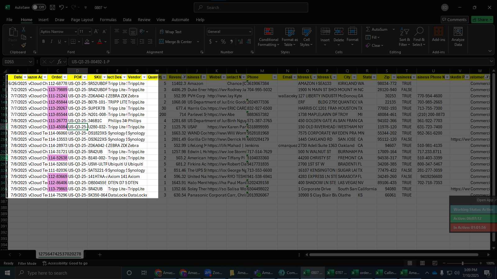Switch to the Formulas tab
Viewport: 497px width, 279px height.
pos(108,20)
